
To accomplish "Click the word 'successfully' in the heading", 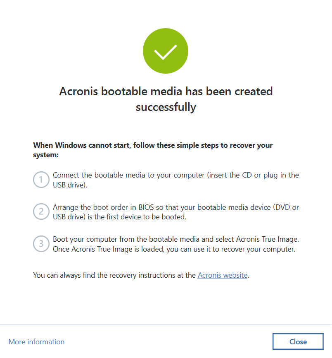I will click(x=166, y=107).
